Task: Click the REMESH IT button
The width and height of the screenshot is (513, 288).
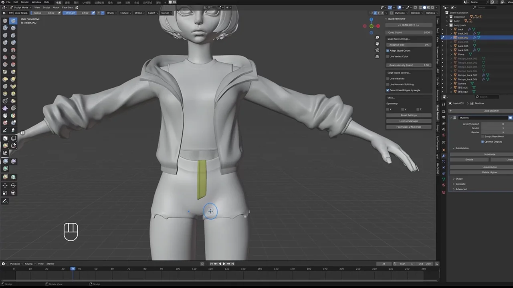Action: tap(408, 25)
